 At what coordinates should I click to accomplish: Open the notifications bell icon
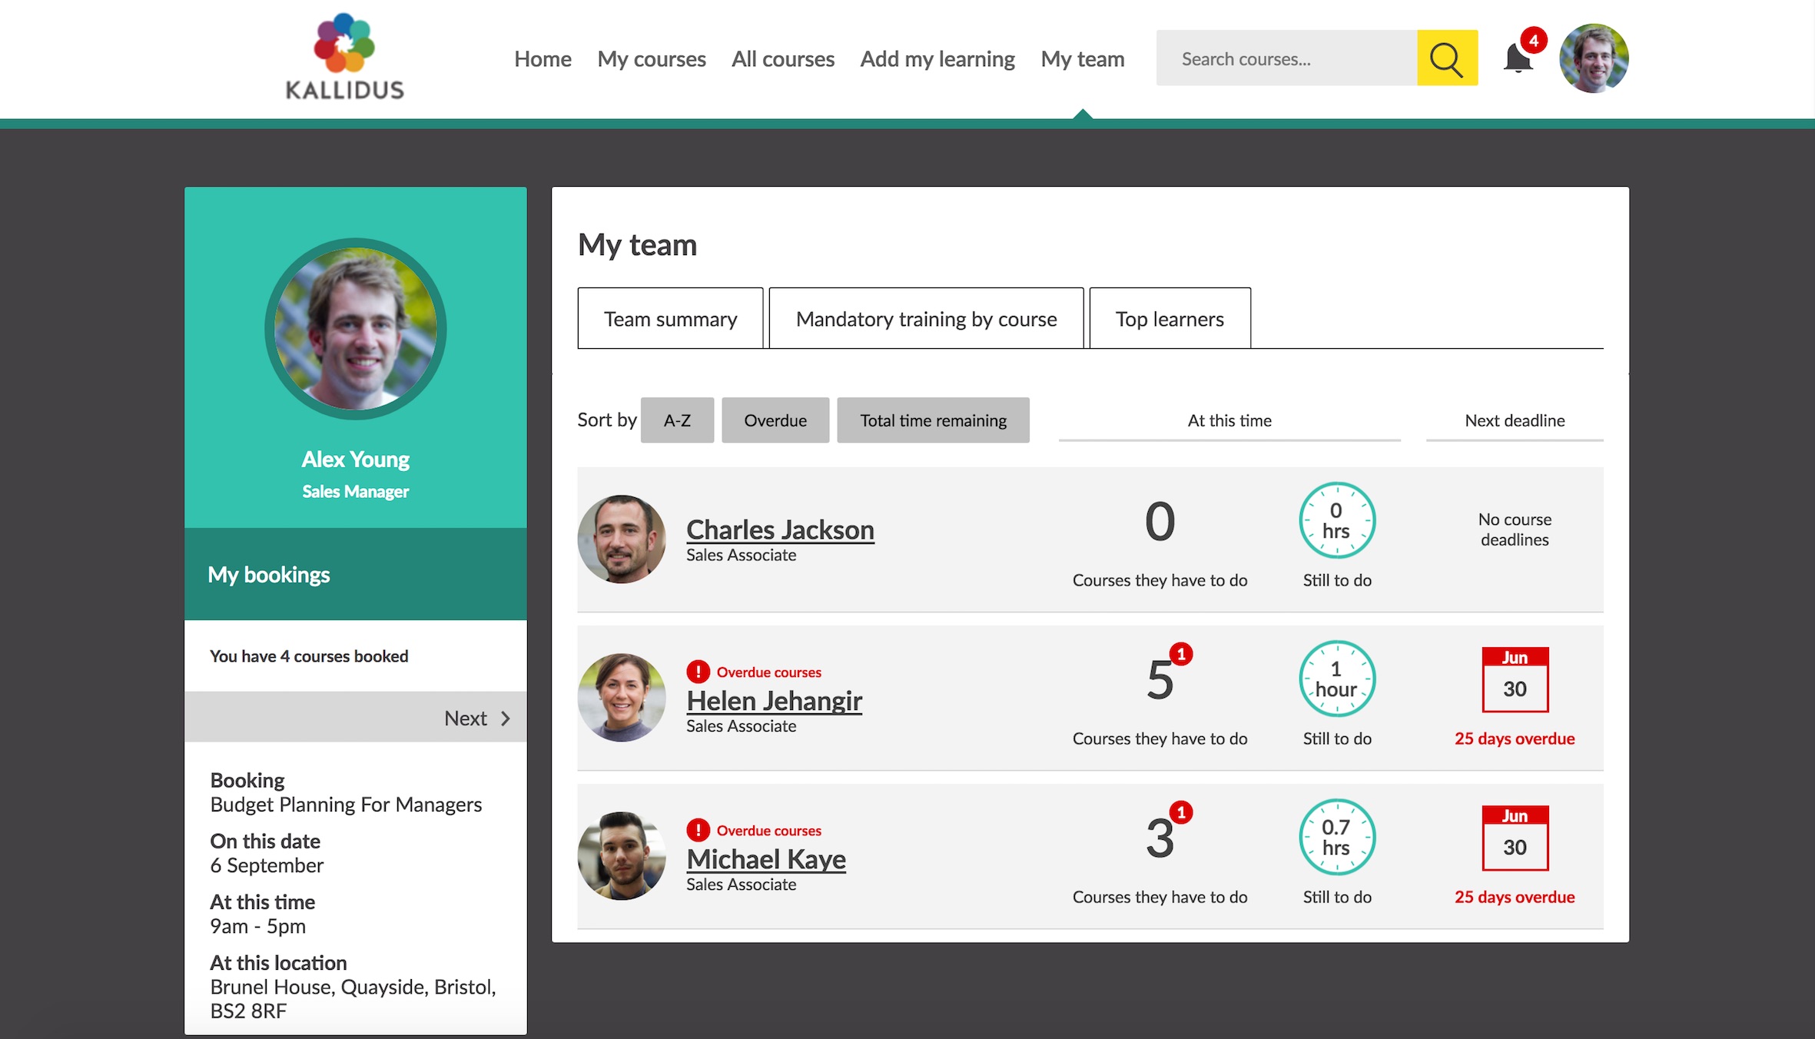1518,58
